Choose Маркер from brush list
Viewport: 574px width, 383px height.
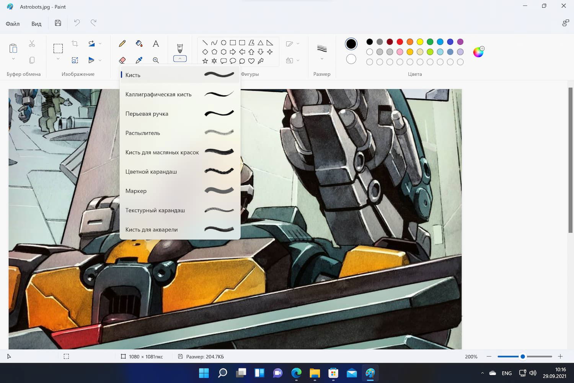click(180, 191)
